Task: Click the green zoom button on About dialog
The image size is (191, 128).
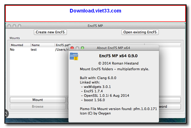Action: pos(82,48)
